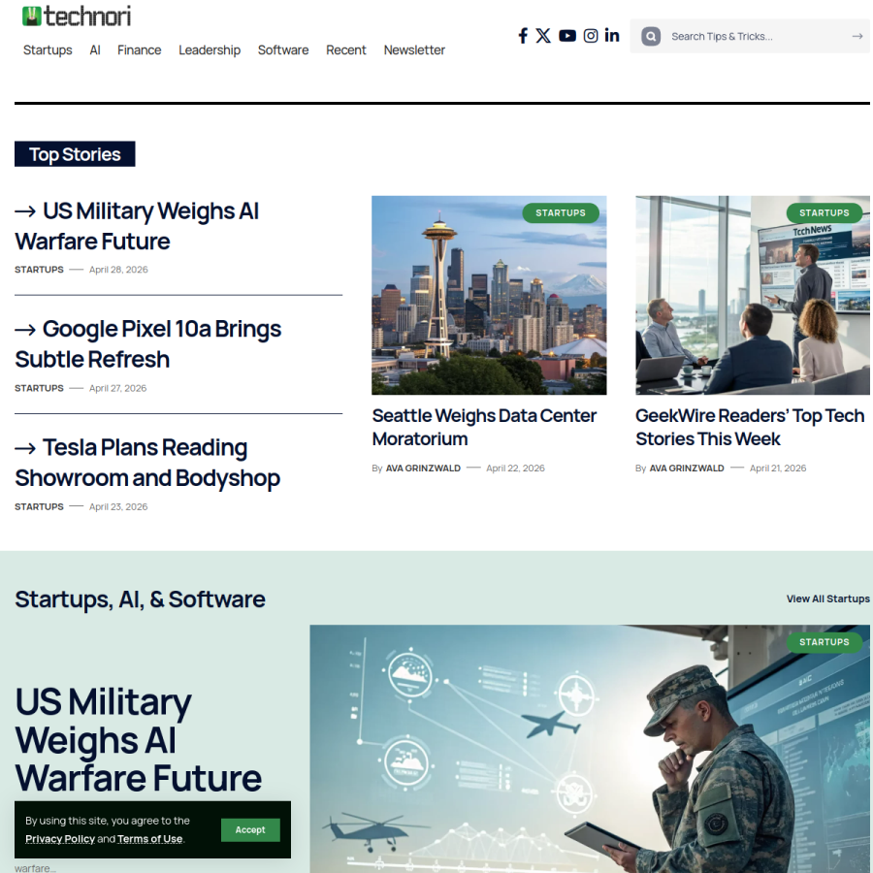Open the View All Startups link
The height and width of the screenshot is (873, 873).
[828, 598]
